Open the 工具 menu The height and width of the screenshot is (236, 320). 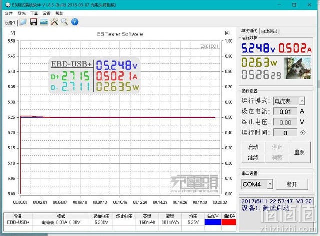coord(34,13)
